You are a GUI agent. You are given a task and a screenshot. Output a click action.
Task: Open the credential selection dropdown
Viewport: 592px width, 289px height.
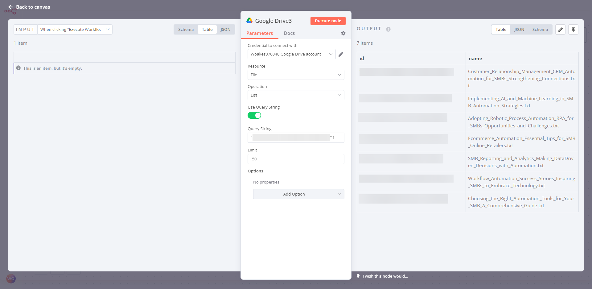coord(291,54)
